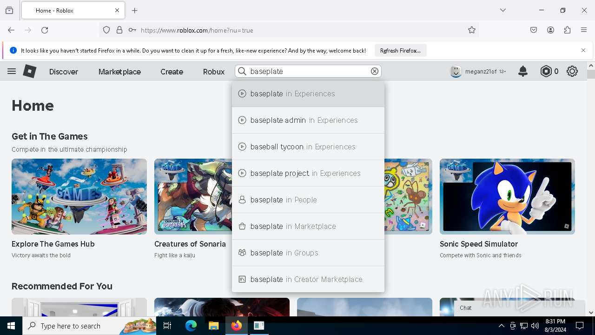
Task: Click the Roblox search input field
Action: 309,71
